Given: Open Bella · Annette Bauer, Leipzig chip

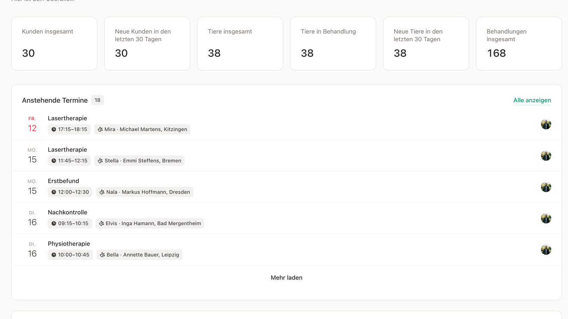Looking at the screenshot, I should click(139, 255).
